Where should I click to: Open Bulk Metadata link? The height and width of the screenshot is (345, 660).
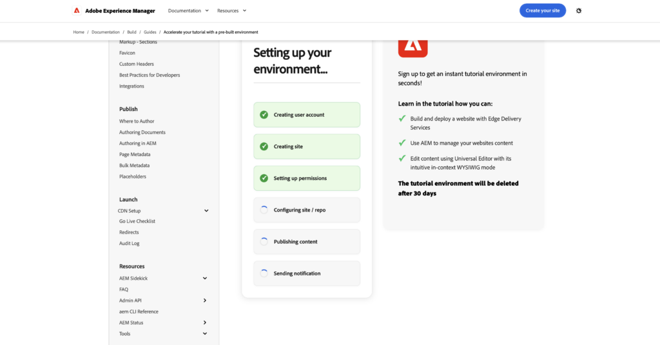(134, 166)
